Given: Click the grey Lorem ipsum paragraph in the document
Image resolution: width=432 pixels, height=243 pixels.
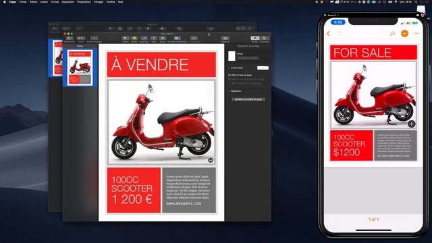Looking at the screenshot, I should tap(188, 186).
